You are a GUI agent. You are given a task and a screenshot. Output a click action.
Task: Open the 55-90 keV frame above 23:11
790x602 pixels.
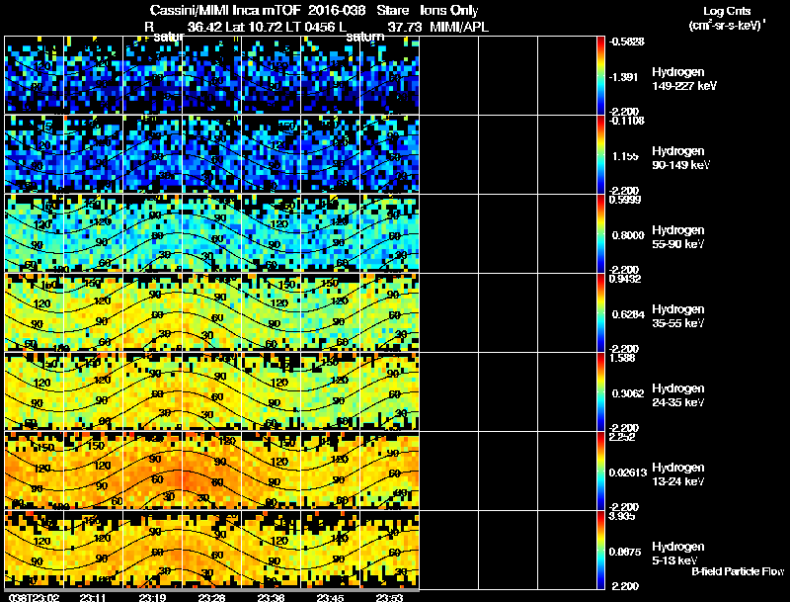pyautogui.click(x=93, y=233)
